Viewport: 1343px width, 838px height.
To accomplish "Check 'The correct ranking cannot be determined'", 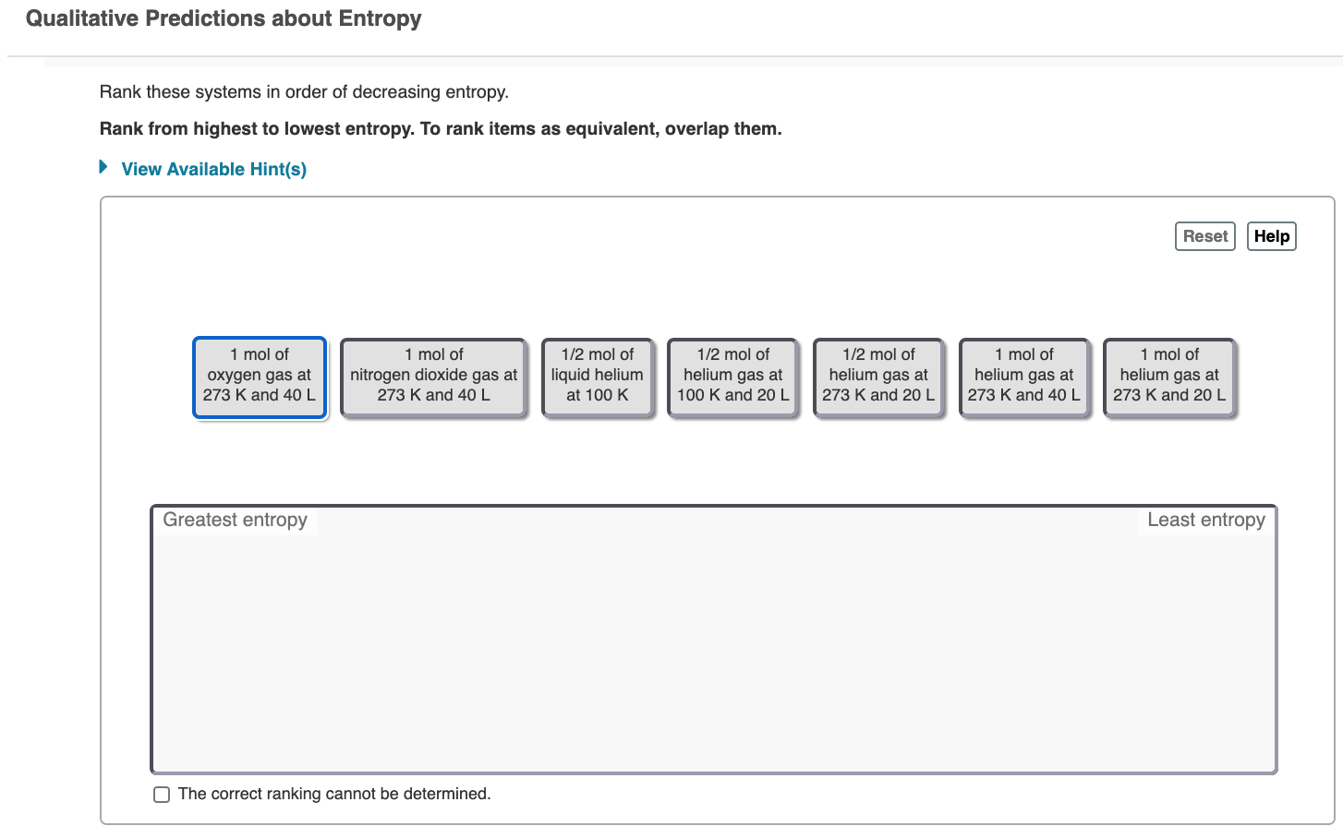I will 161,794.
